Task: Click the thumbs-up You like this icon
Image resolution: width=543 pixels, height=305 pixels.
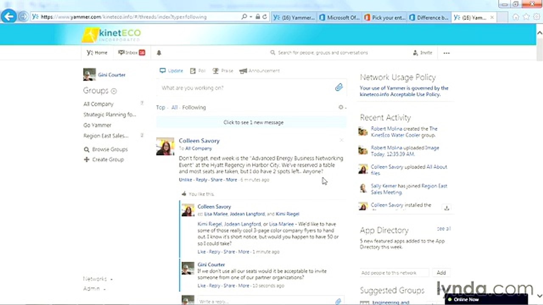Action: click(184, 194)
